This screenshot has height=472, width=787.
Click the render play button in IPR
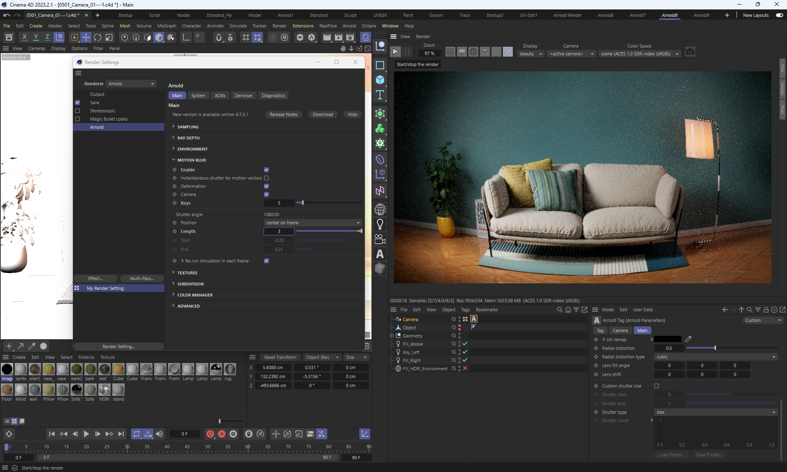click(395, 52)
